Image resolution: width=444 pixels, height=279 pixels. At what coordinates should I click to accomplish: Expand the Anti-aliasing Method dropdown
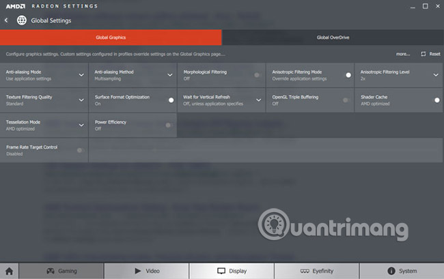pos(170,75)
